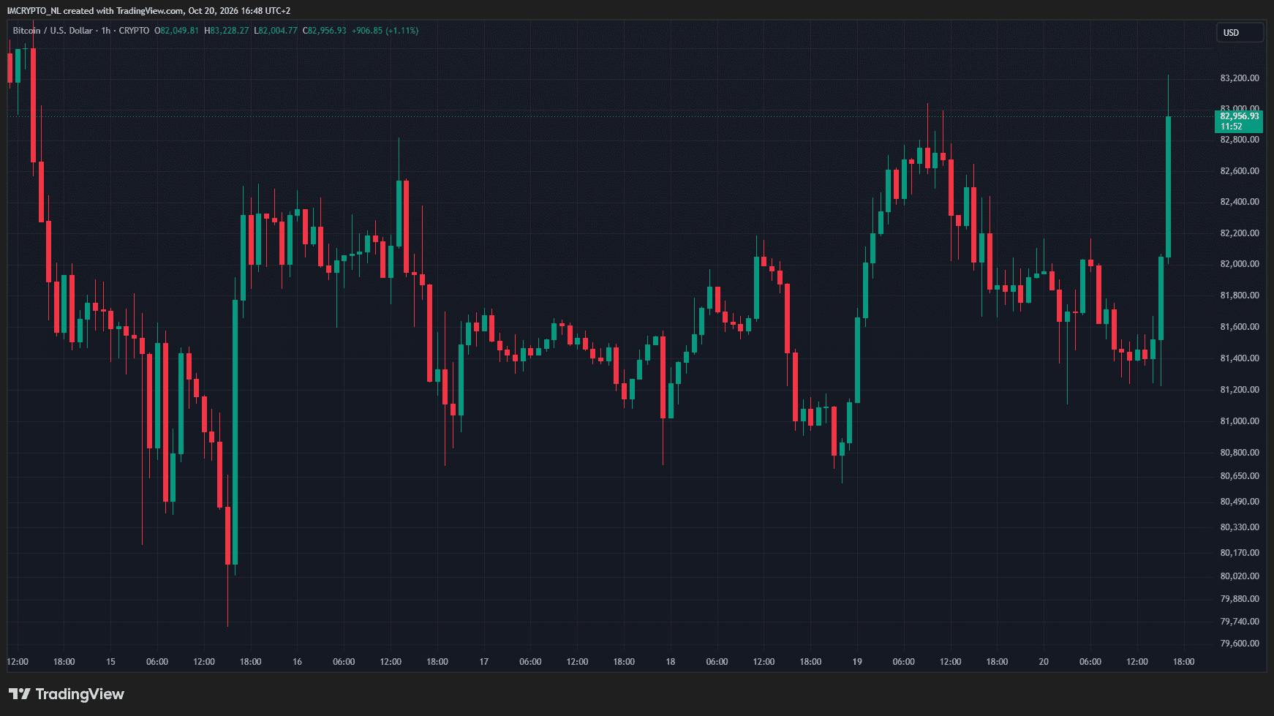Click the green current price label 82,956.93
1274x716 pixels.
pyautogui.click(x=1240, y=116)
